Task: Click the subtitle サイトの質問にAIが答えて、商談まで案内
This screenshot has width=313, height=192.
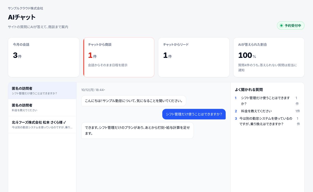Action: pos(38,27)
